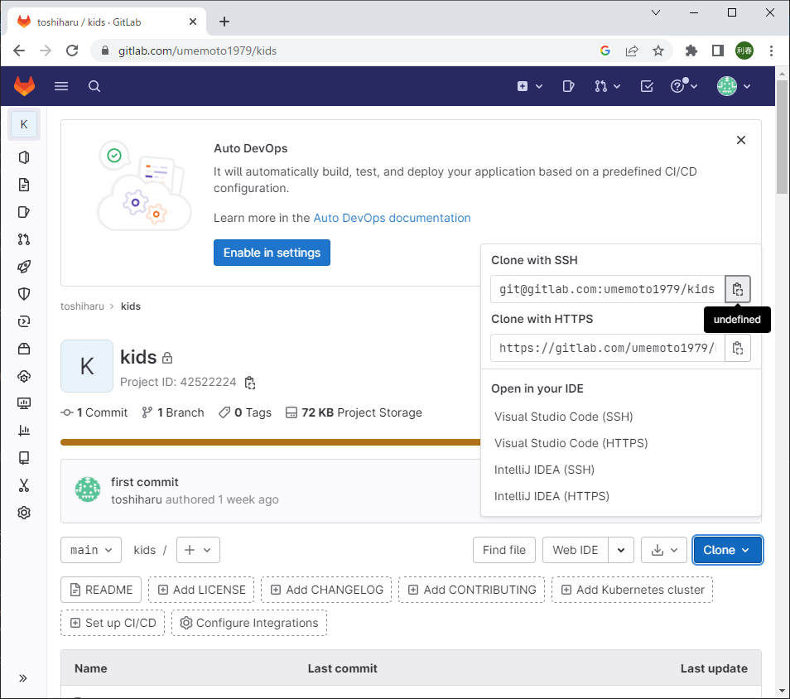Copy the HTTPS clone URL
Viewport: 790px width, 699px height.
[x=738, y=348]
